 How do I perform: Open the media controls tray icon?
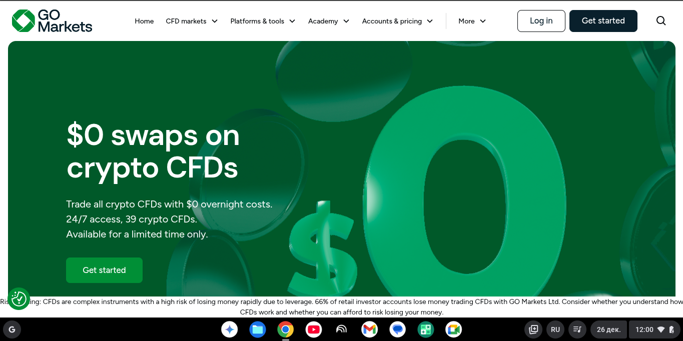(577, 329)
